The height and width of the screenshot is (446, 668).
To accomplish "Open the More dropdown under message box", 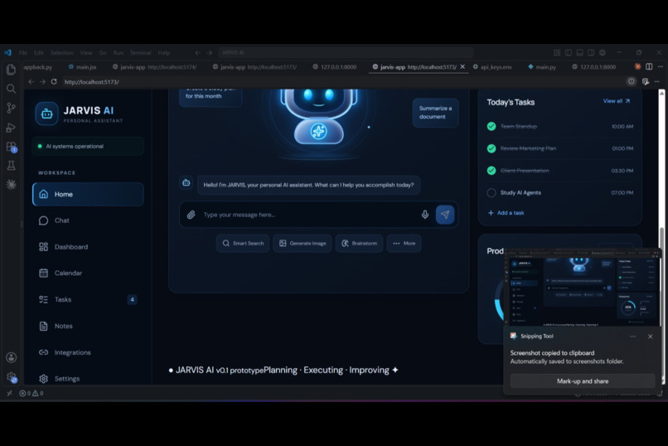I will [x=404, y=243].
